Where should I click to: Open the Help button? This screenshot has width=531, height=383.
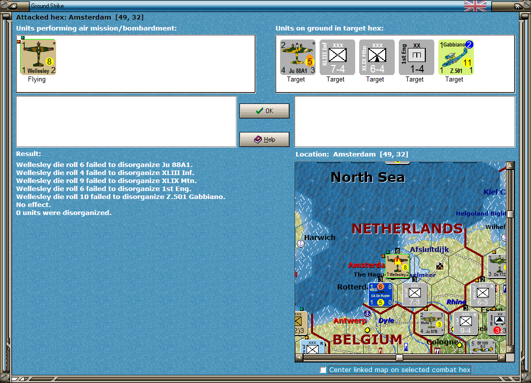click(264, 139)
